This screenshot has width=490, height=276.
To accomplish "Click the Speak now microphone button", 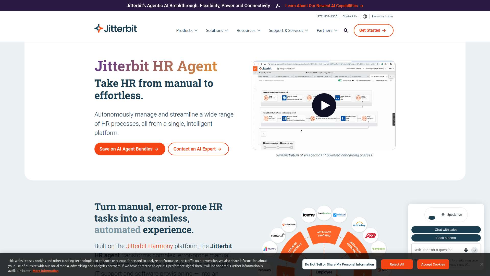I will click(x=446, y=215).
